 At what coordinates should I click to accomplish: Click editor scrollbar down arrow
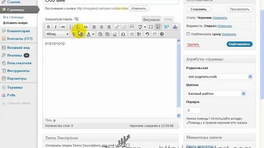pos(179,116)
